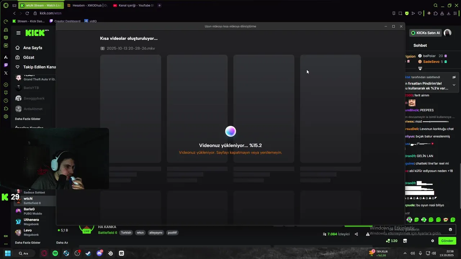The height and width of the screenshot is (259, 461).
Task: Expand the pinned chat message chevron
Action: click(454, 85)
